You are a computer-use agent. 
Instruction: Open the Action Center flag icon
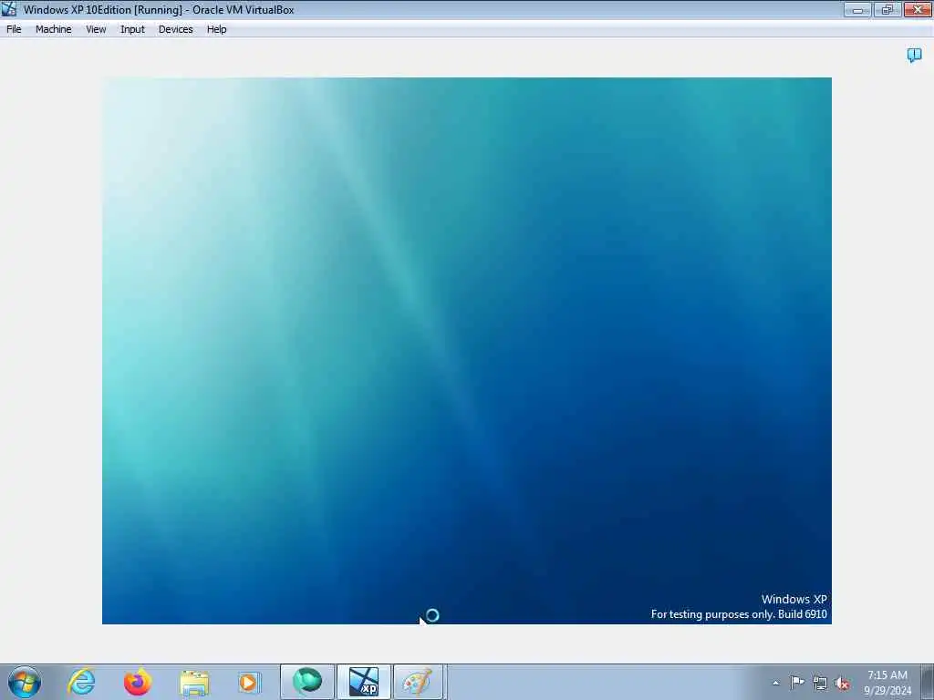pos(797,683)
